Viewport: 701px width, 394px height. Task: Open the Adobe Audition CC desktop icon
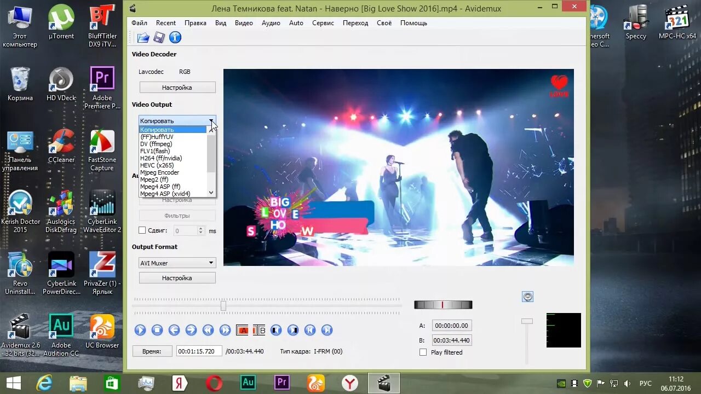point(61,335)
